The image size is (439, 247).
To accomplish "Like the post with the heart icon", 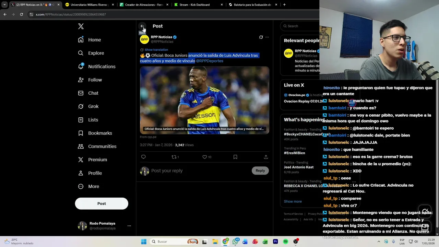I will click(x=204, y=157).
